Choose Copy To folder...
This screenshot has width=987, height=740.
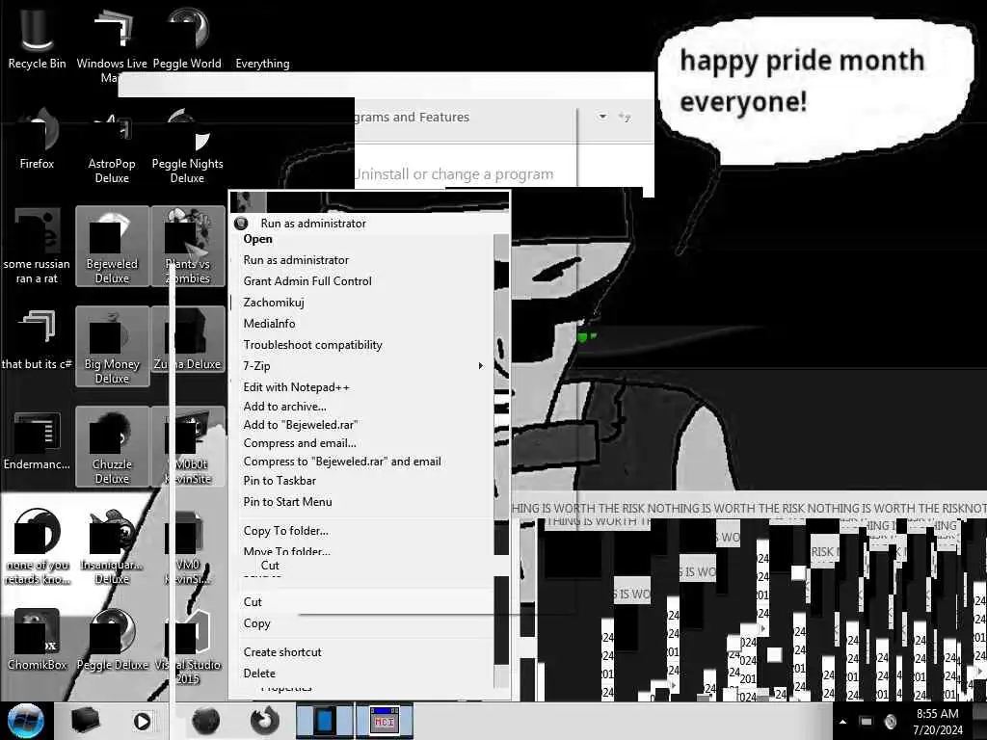363,531
